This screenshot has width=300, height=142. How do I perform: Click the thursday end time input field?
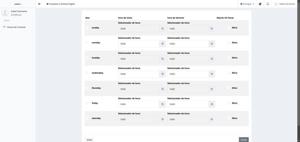click(x=188, y=89)
